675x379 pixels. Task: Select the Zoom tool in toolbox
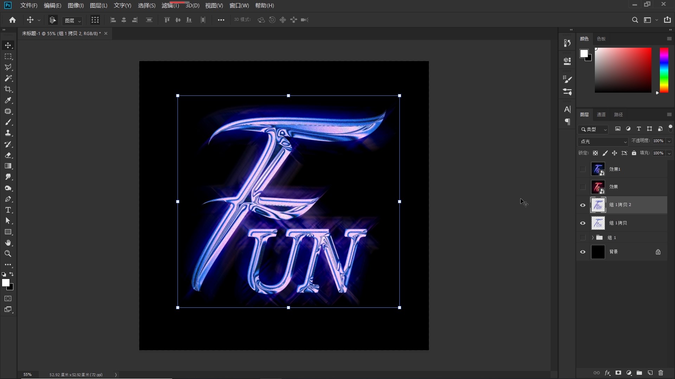8,254
